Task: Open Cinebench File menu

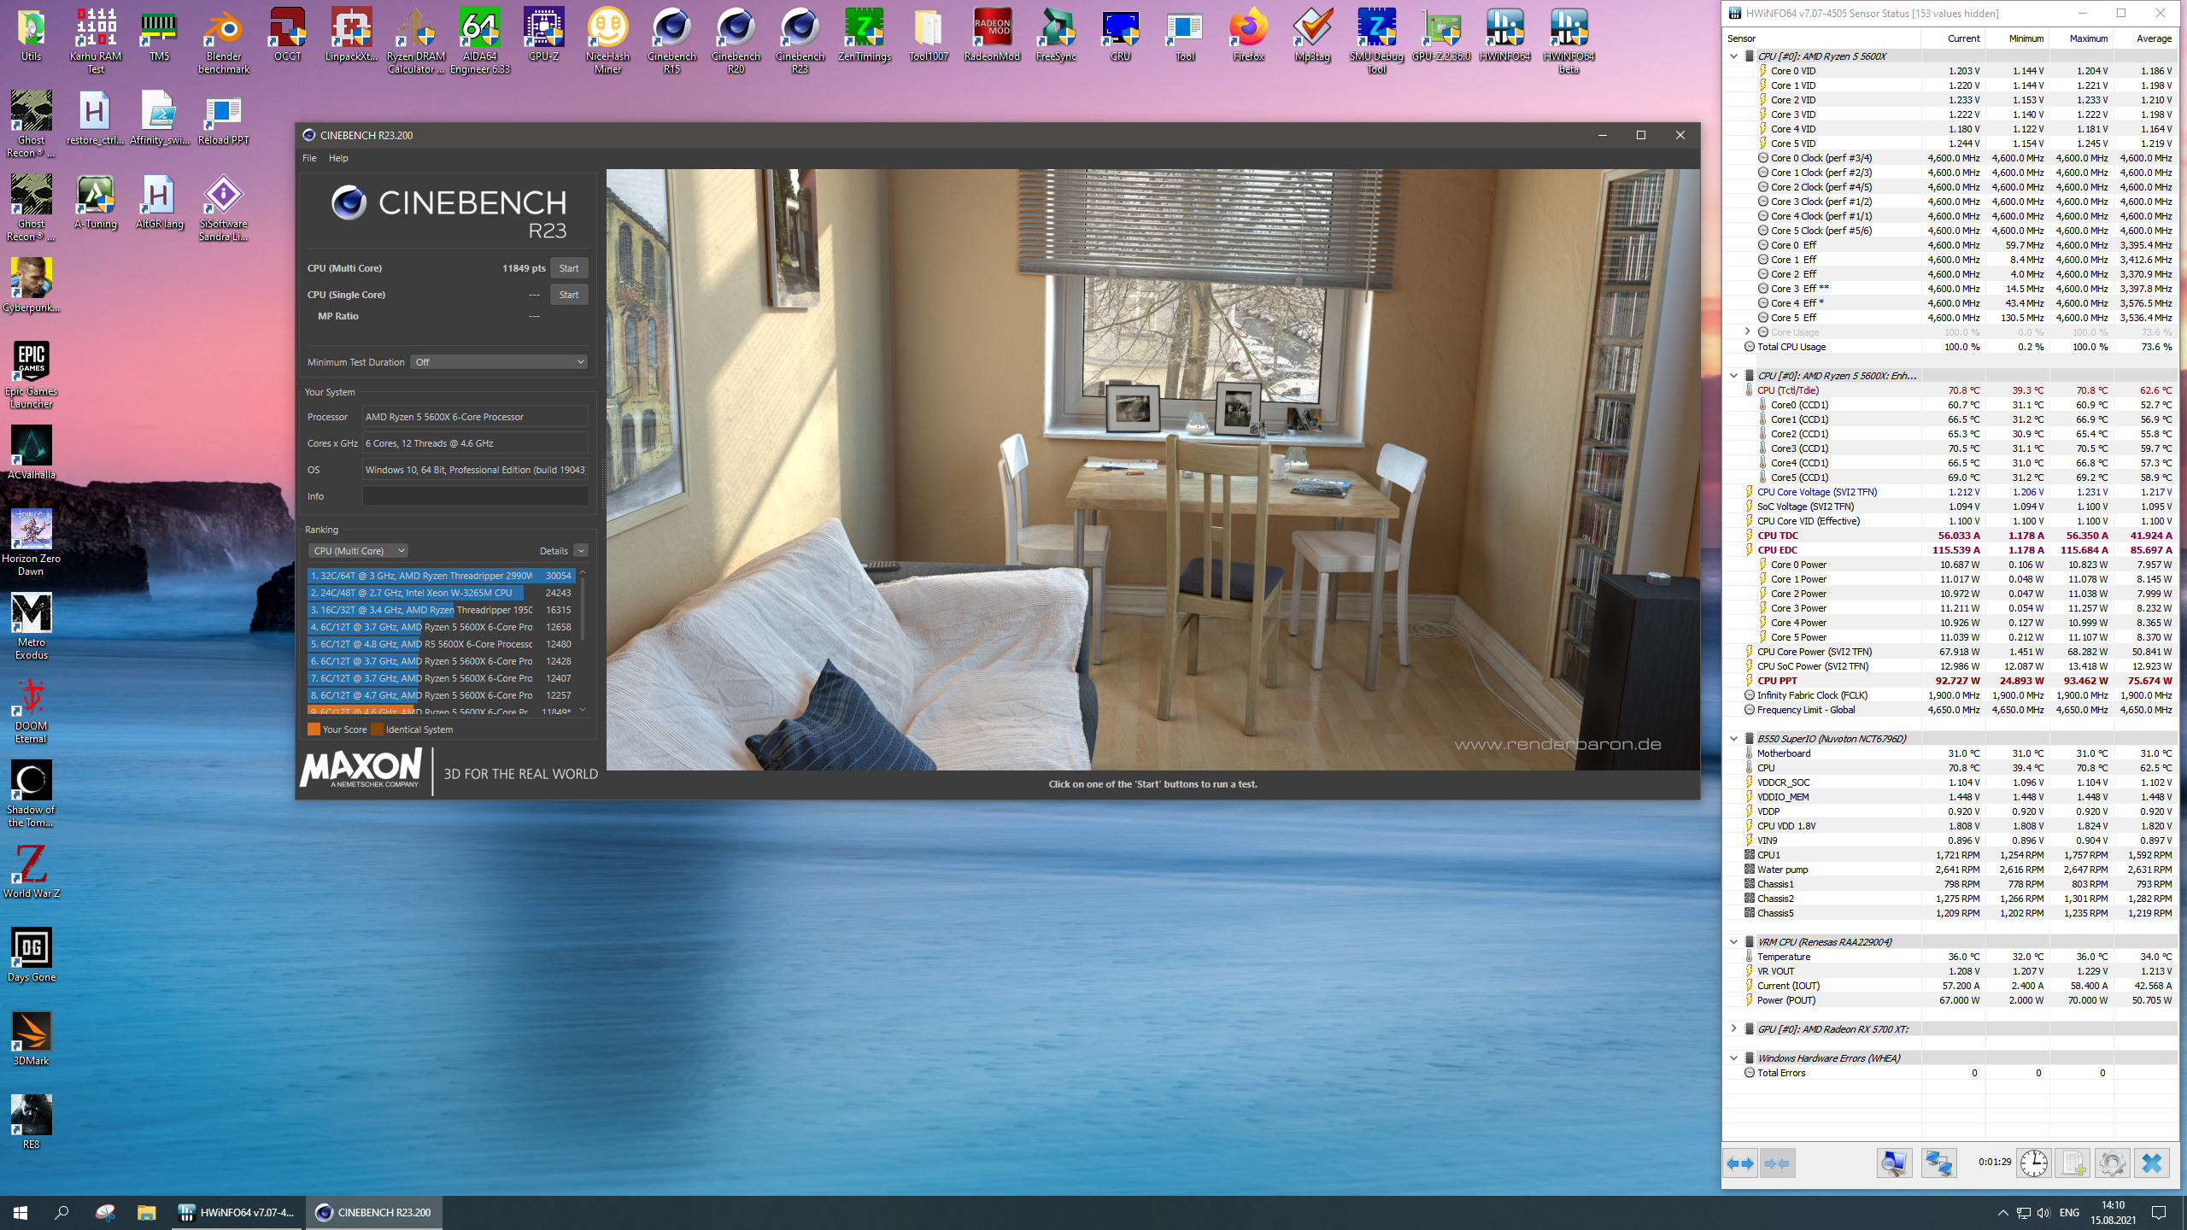Action: click(309, 158)
